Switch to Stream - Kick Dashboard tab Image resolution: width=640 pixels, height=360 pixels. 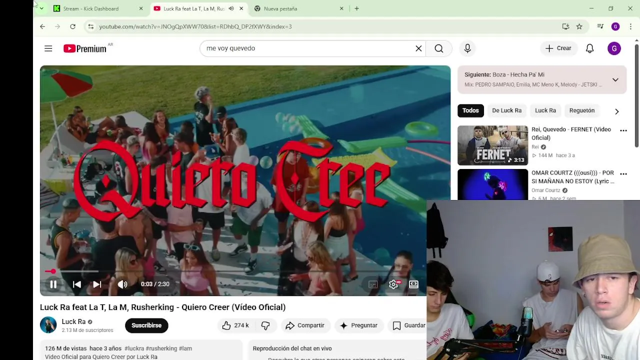91,8
